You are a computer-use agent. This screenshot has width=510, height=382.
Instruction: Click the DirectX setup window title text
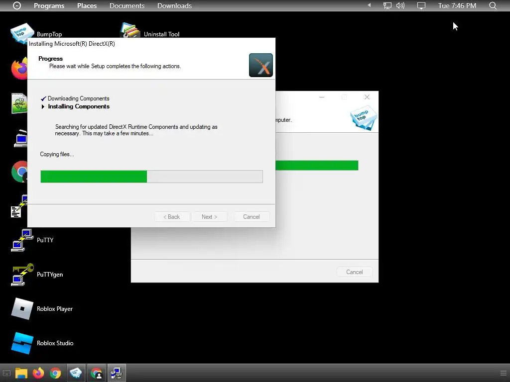tap(72, 44)
